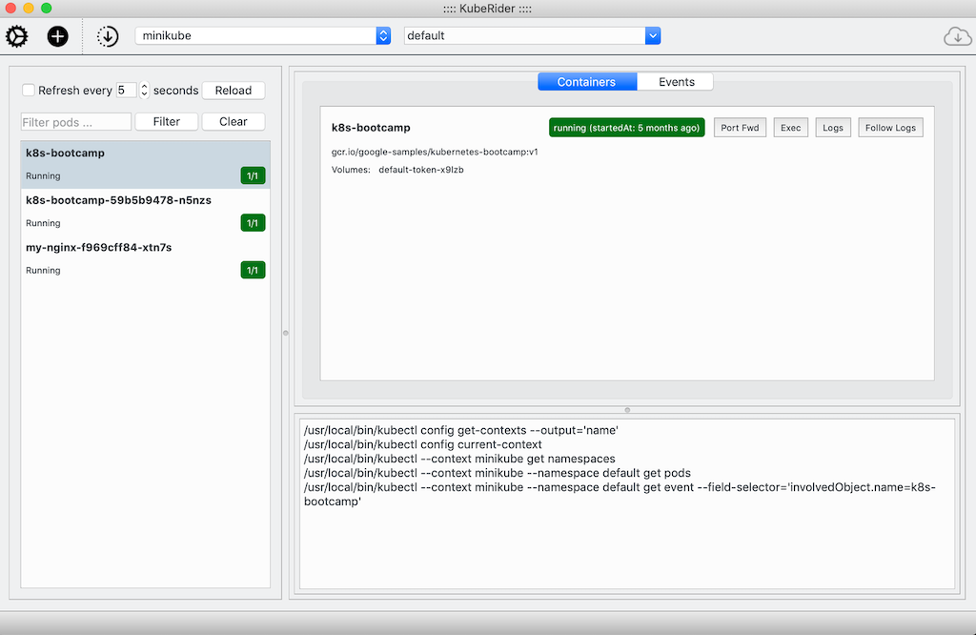Screen dimensions: 976x635
Task: Click the refresh interval value field
Action: [x=126, y=91]
